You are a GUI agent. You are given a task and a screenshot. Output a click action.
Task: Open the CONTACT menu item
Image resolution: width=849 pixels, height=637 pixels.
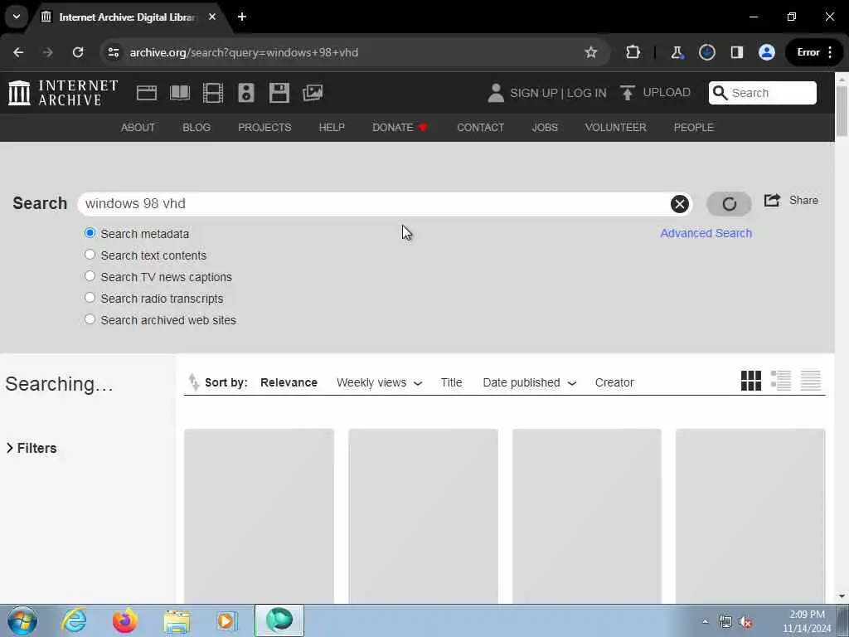480,127
